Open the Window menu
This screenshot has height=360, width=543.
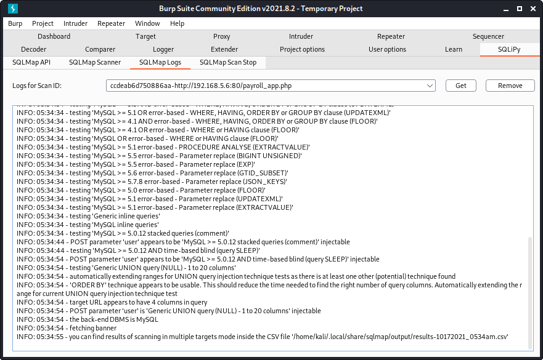[x=147, y=23]
